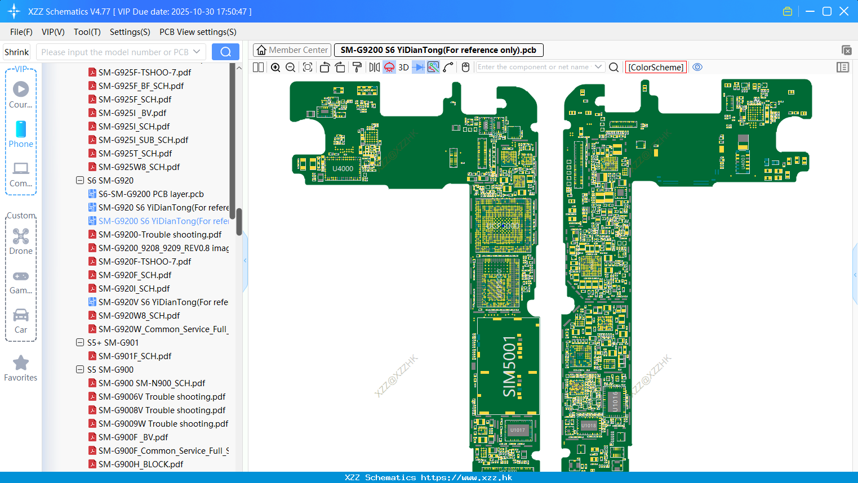The height and width of the screenshot is (483, 858).
Task: Open the VIP(V) menu
Action: (x=53, y=32)
